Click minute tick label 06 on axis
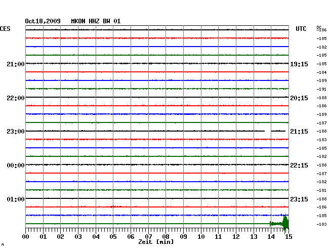 pos(131,236)
